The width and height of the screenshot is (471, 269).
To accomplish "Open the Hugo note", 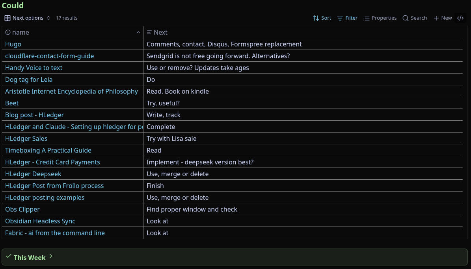I will point(13,44).
